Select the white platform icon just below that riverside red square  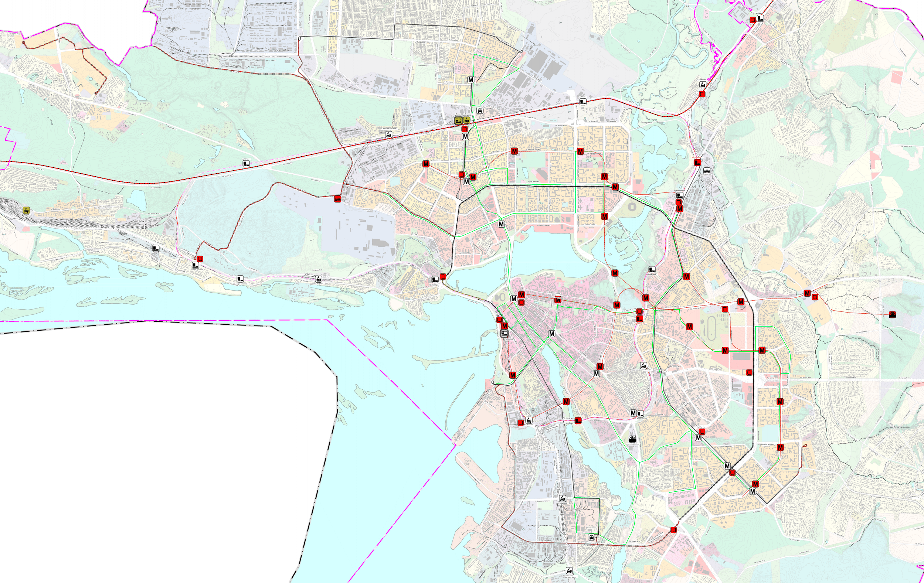pyautogui.click(x=195, y=265)
